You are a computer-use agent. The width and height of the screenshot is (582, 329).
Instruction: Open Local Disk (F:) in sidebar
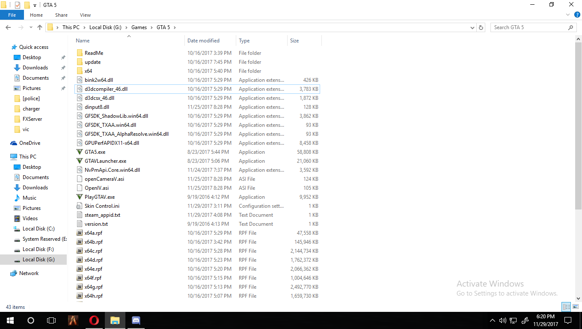(x=39, y=249)
